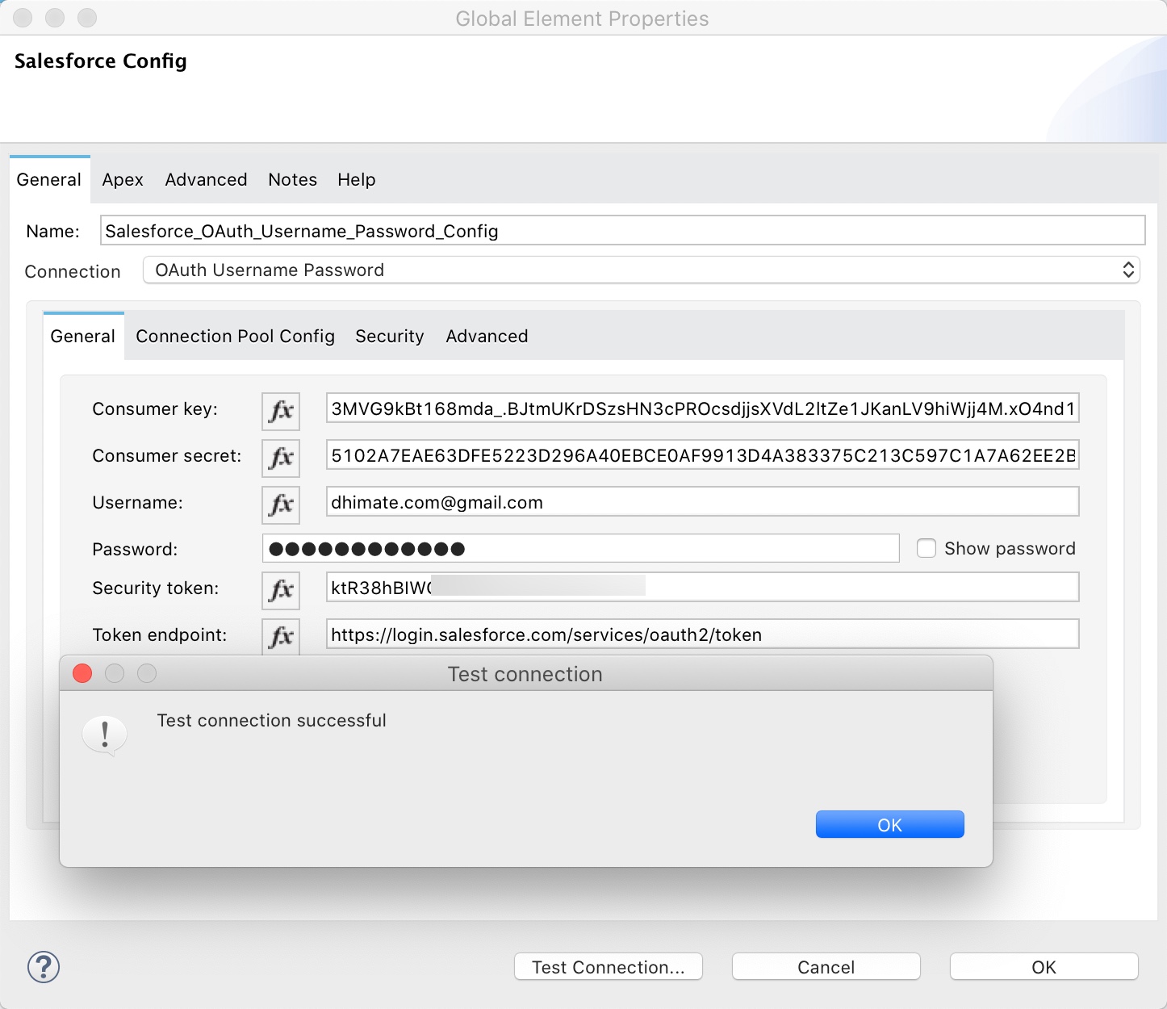1167x1009 pixels.
Task: Click the fx button beside Username
Action: pos(281,504)
